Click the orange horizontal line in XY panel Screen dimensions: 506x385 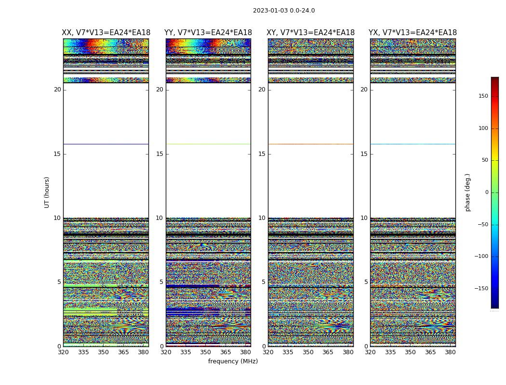click(310, 144)
